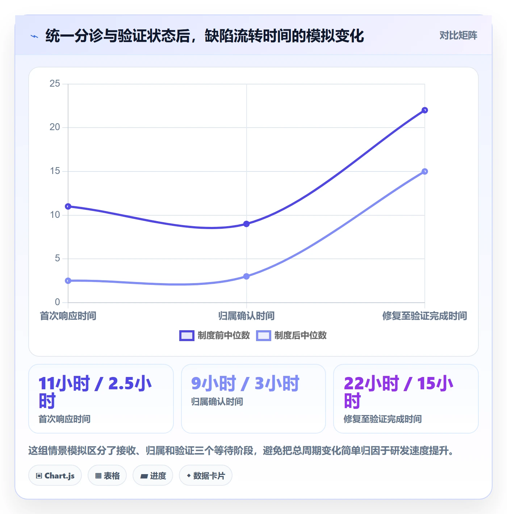Click the 修复至验证完成时间 caption in the third card
The width and height of the screenshot is (507, 514).
coord(382,419)
